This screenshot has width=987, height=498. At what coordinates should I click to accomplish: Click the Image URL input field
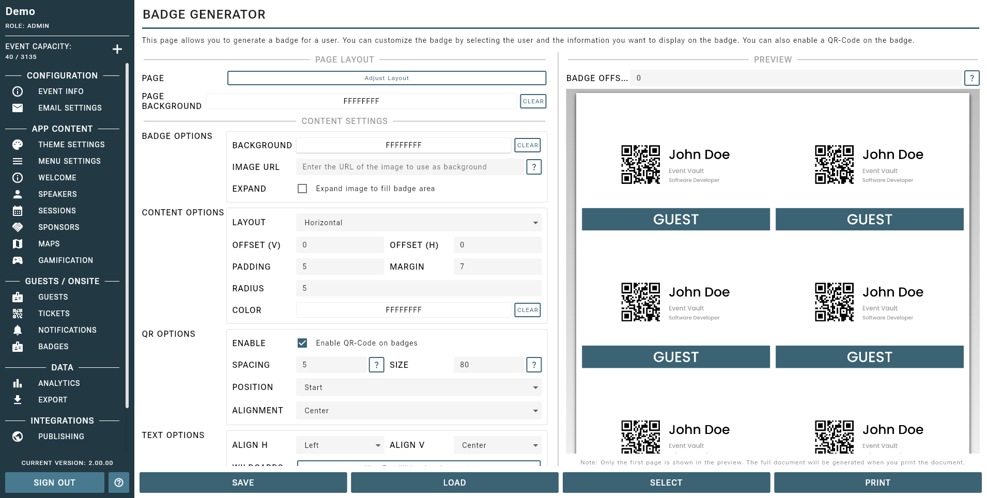pos(410,167)
